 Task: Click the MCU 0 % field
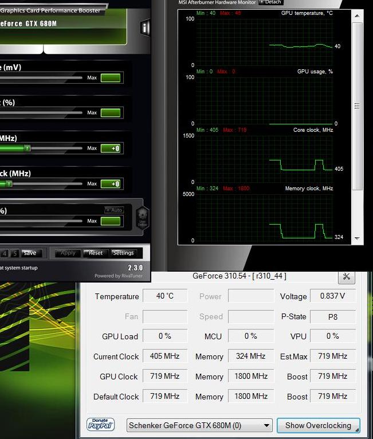coord(251,336)
